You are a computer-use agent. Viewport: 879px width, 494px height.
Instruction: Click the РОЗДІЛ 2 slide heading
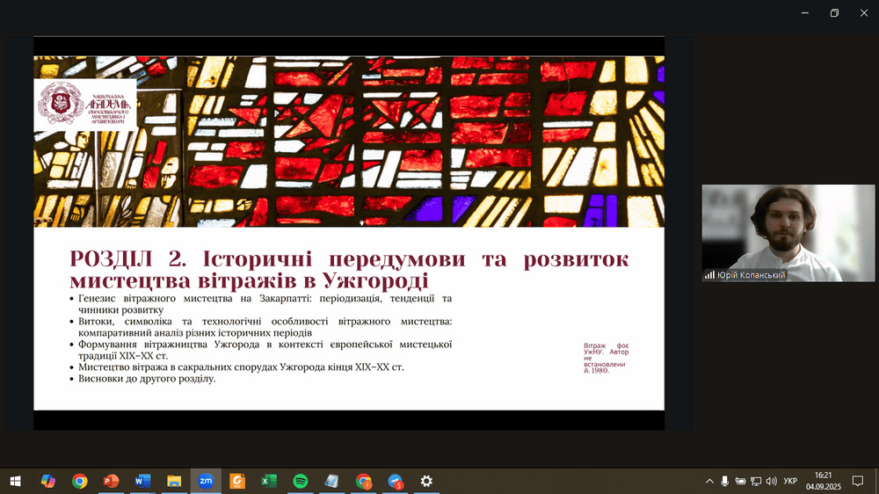point(349,270)
